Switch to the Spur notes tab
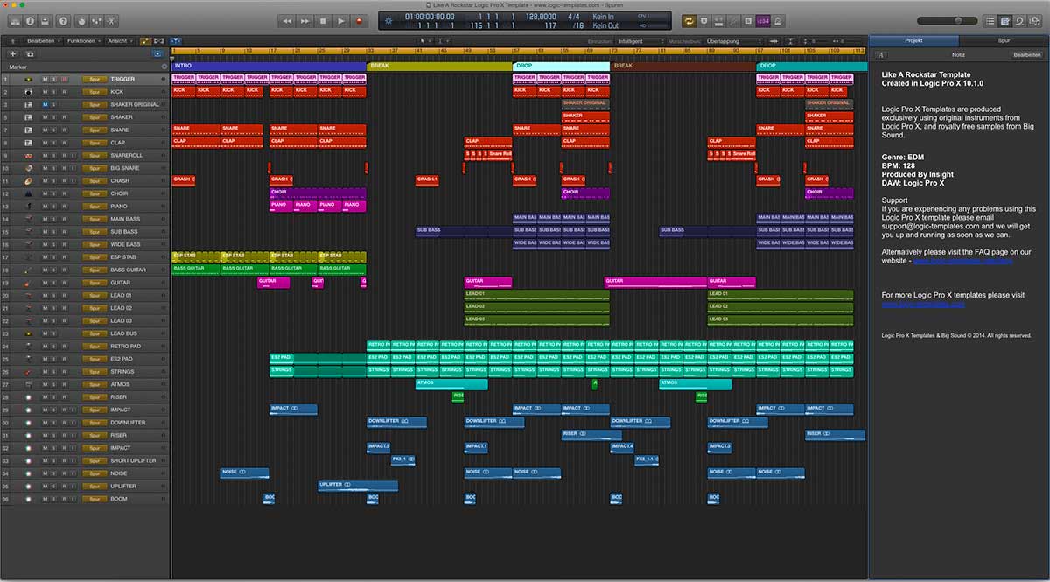 (x=1004, y=40)
